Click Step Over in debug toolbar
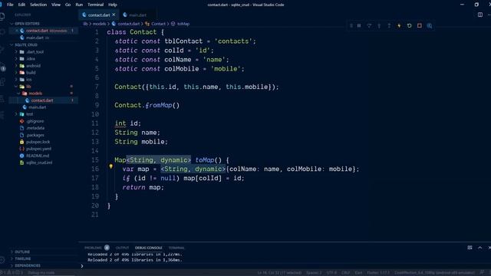 369,25
